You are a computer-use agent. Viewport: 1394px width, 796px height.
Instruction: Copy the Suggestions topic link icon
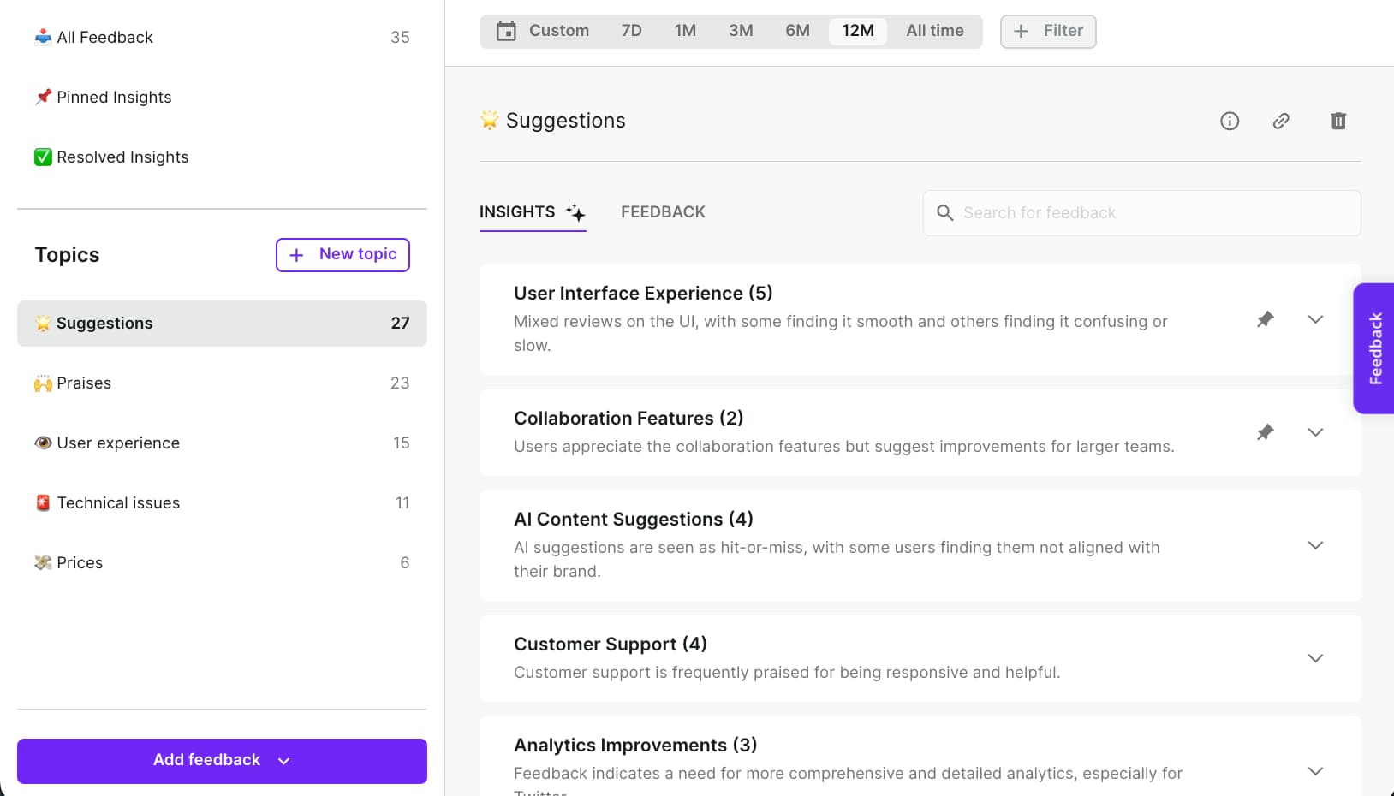tap(1281, 121)
